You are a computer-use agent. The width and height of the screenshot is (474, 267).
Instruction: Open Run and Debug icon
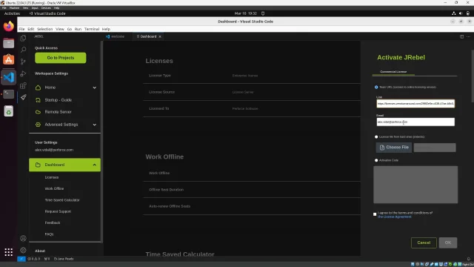coord(23,73)
